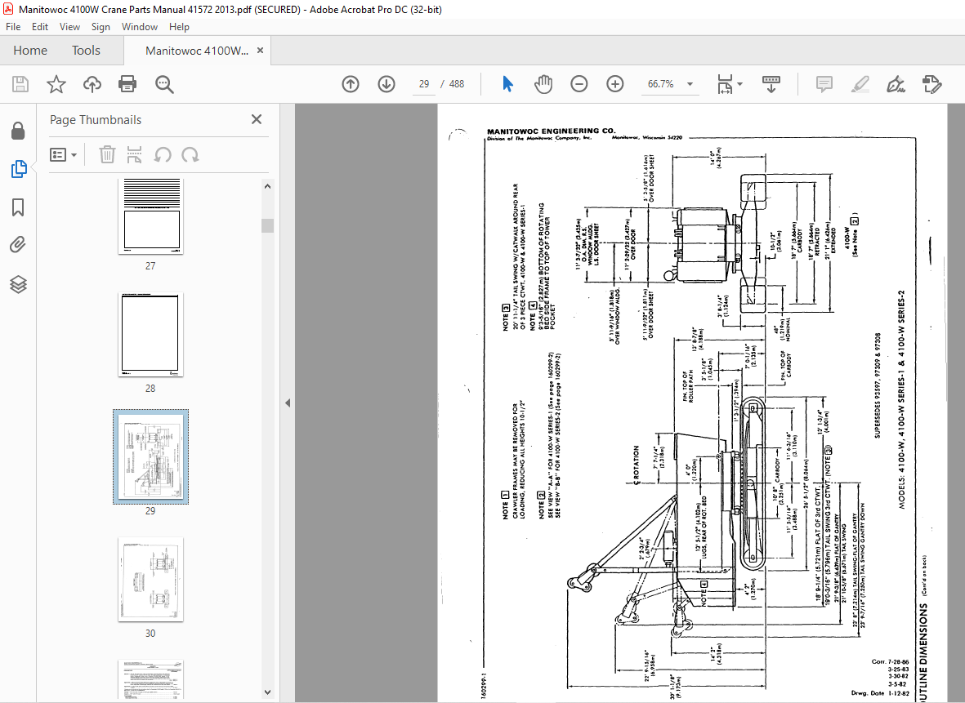
Task: Add a comment note icon
Action: coord(824,84)
